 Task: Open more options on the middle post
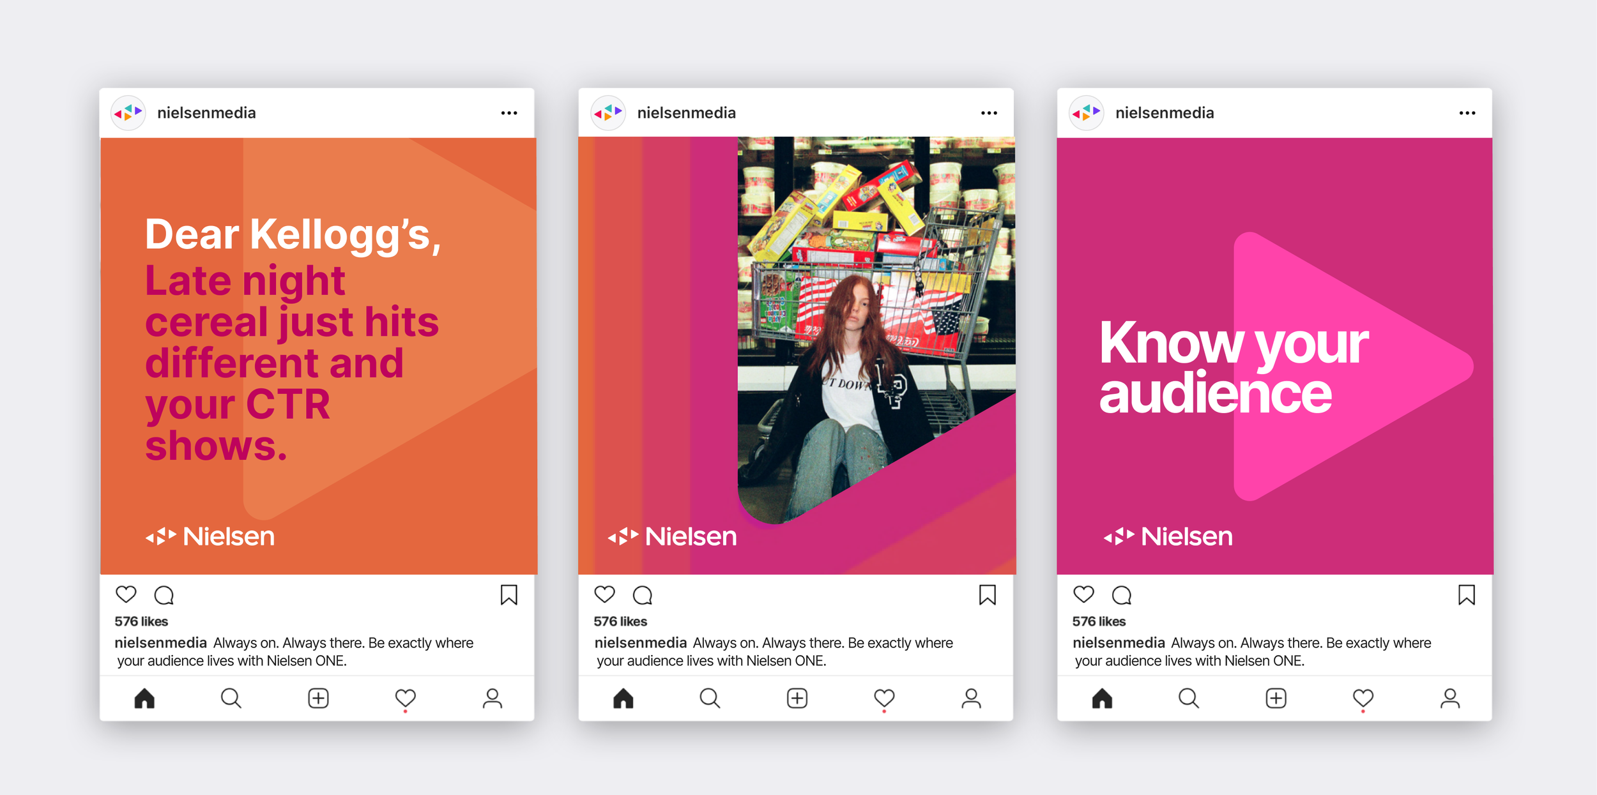point(988,113)
